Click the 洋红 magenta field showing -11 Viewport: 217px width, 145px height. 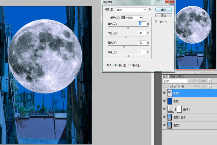tap(142, 33)
